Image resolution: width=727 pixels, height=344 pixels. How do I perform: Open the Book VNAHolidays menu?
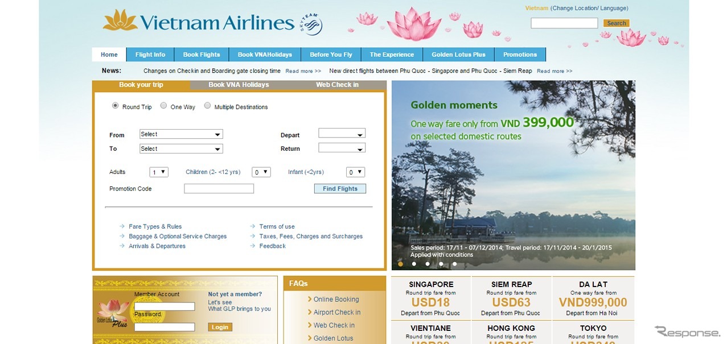point(265,55)
